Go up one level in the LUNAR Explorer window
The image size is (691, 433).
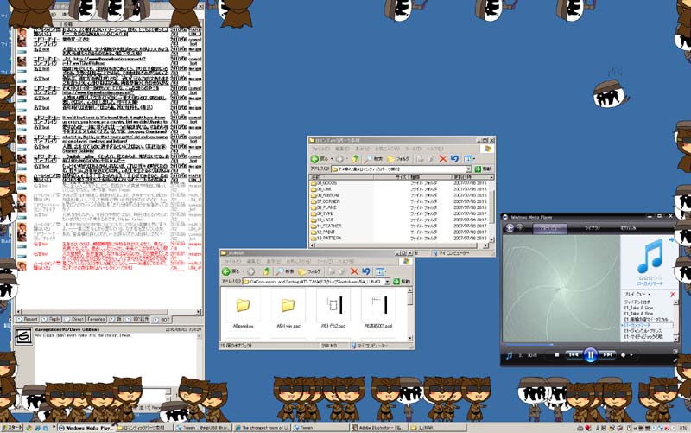pos(266,271)
